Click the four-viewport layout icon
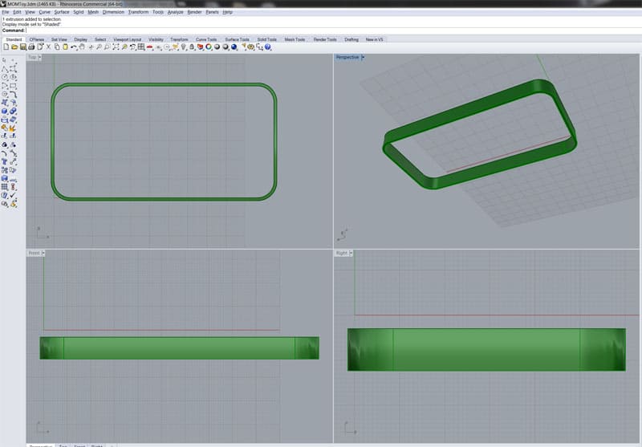The width and height of the screenshot is (642, 447). [141, 47]
